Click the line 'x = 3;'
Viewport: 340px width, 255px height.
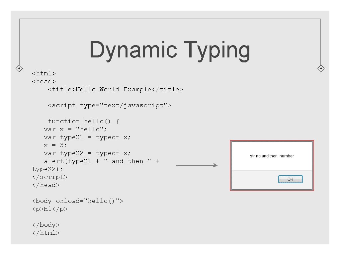click(55, 145)
